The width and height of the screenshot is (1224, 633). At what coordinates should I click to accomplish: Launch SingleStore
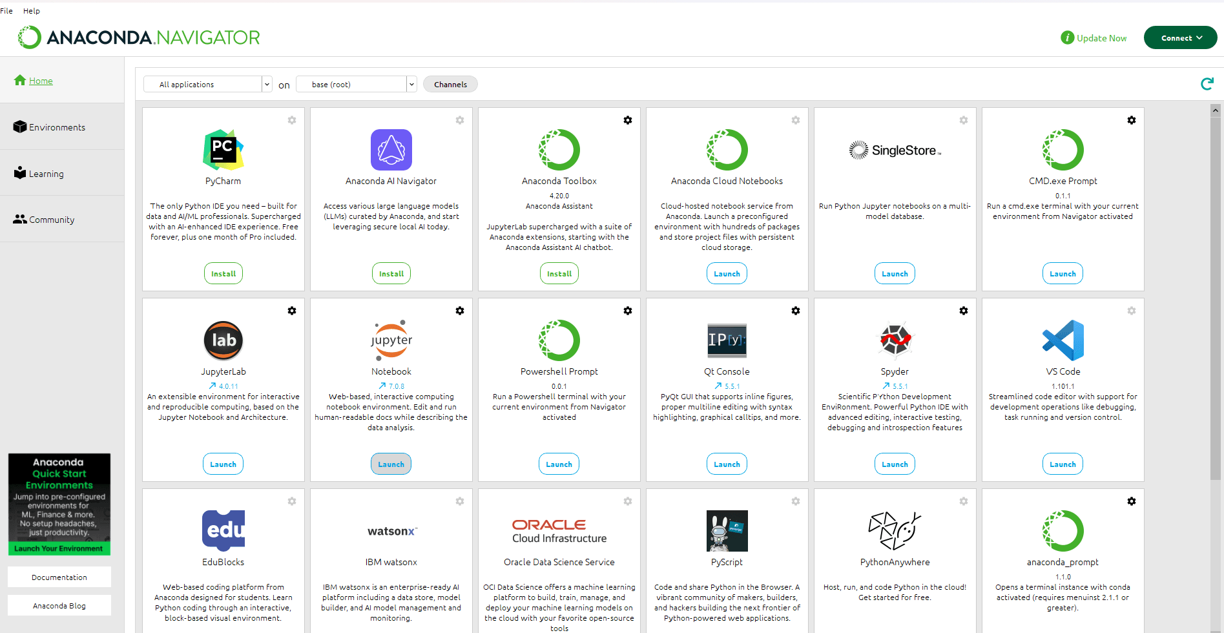(895, 273)
